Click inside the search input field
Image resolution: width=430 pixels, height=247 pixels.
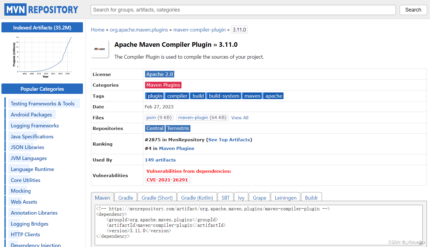[243, 10]
